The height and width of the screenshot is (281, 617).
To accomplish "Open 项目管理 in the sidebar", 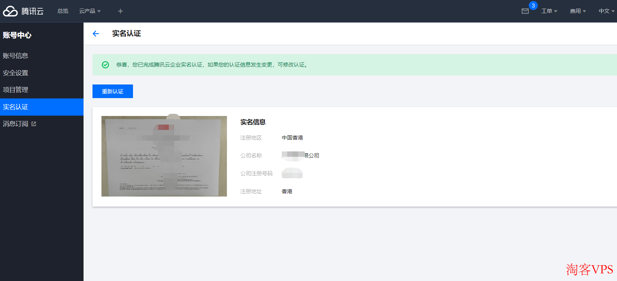I will (x=42, y=90).
